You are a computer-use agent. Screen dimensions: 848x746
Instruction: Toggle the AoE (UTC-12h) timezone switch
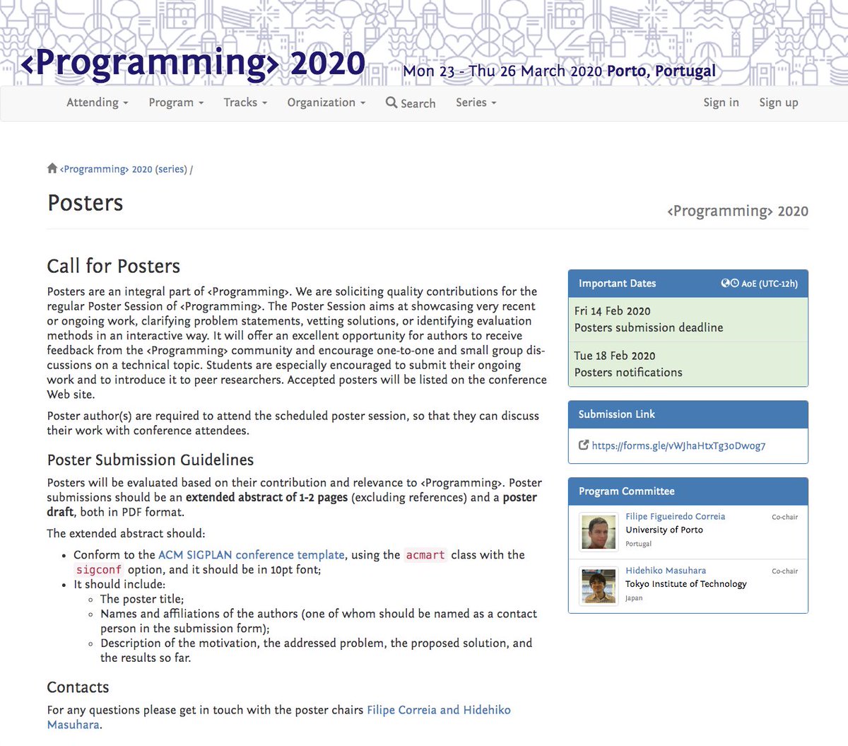coord(760,284)
